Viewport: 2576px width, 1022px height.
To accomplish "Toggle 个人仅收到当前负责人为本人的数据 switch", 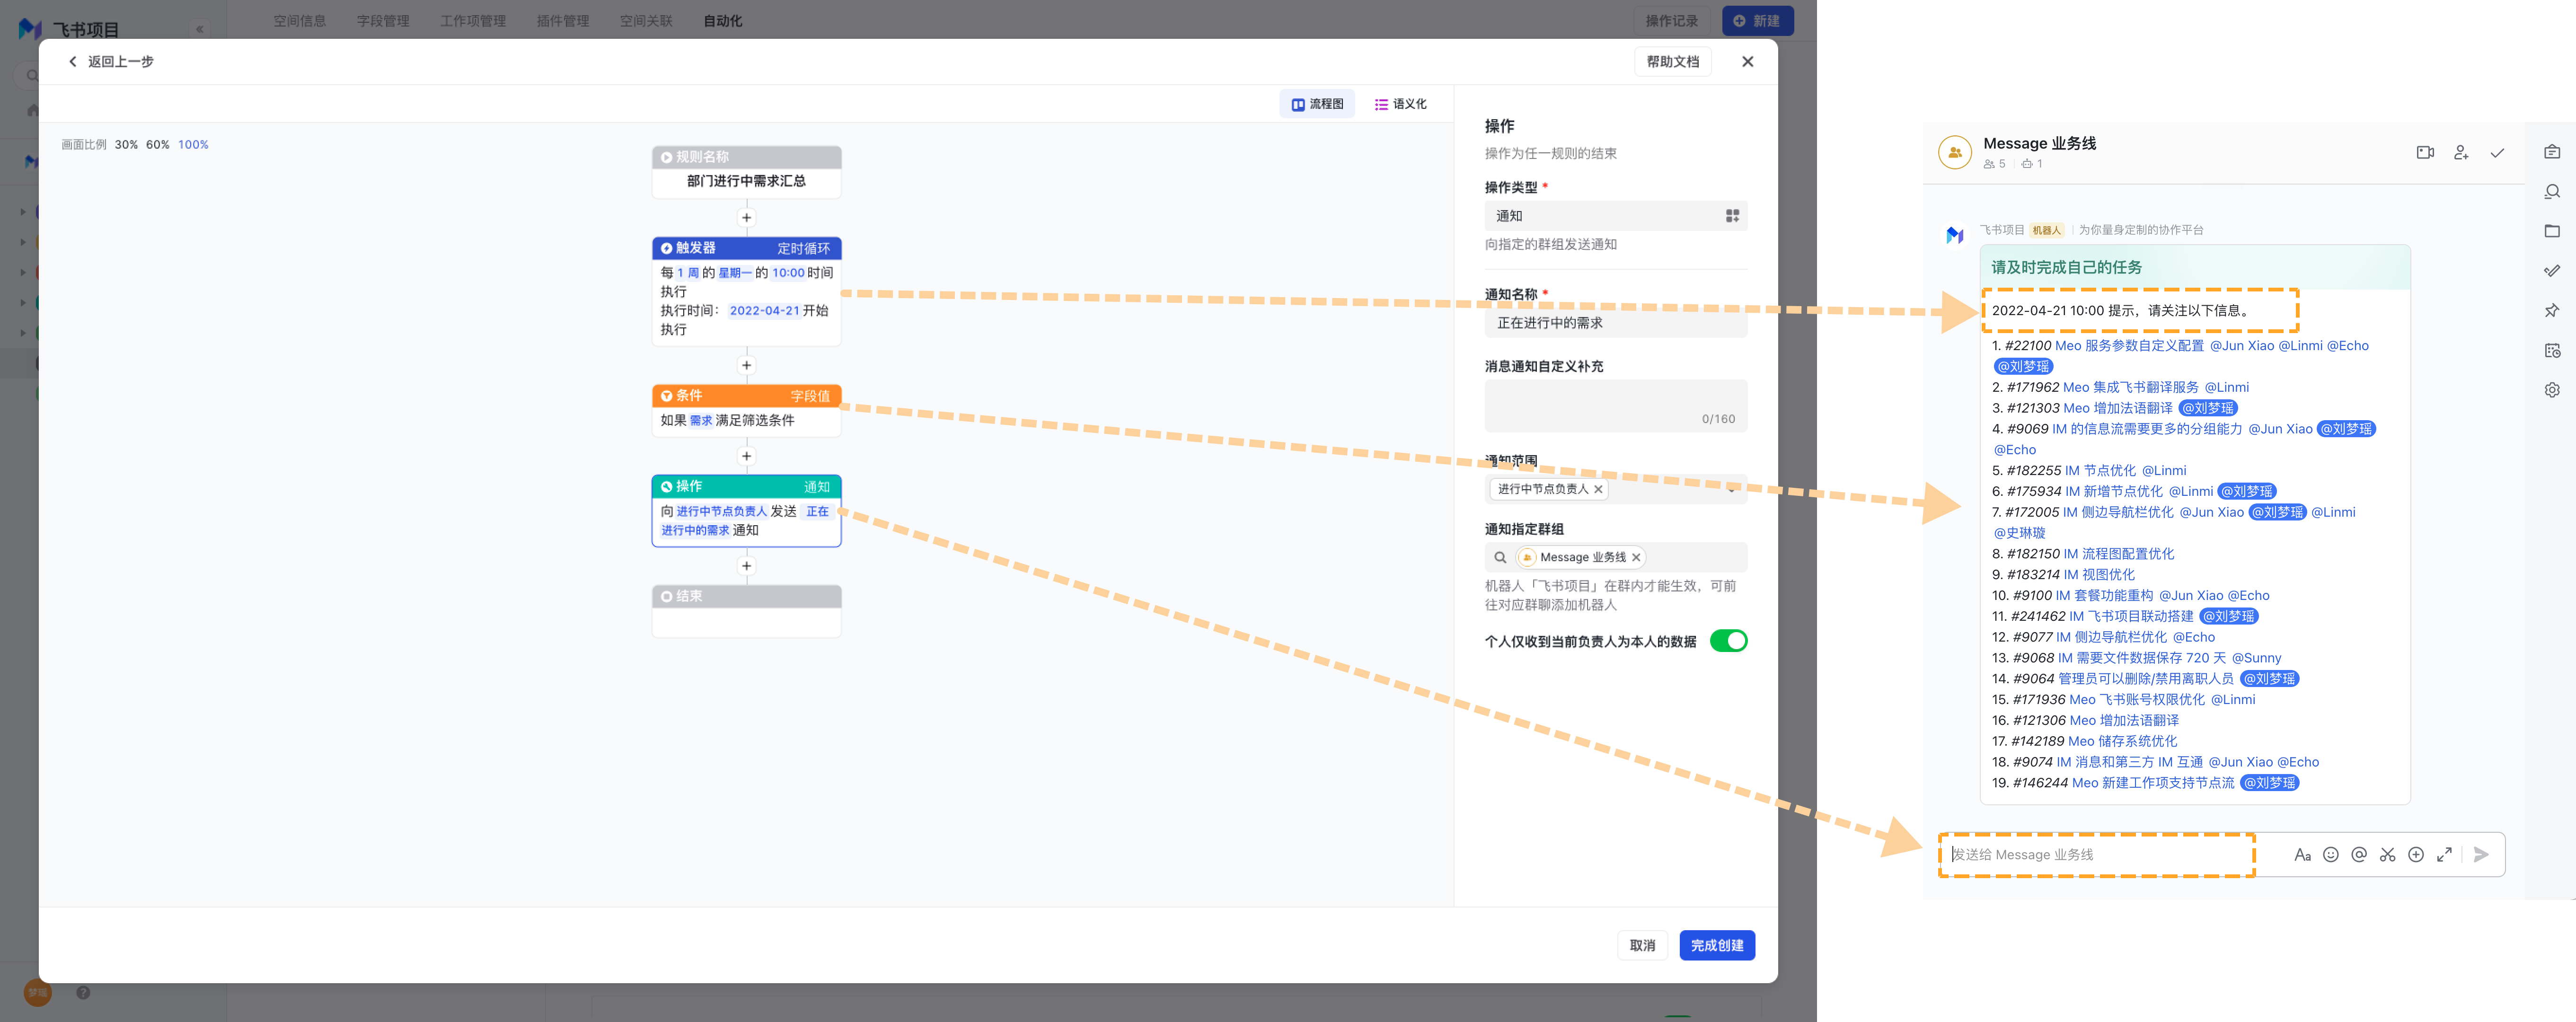I will click(1728, 641).
